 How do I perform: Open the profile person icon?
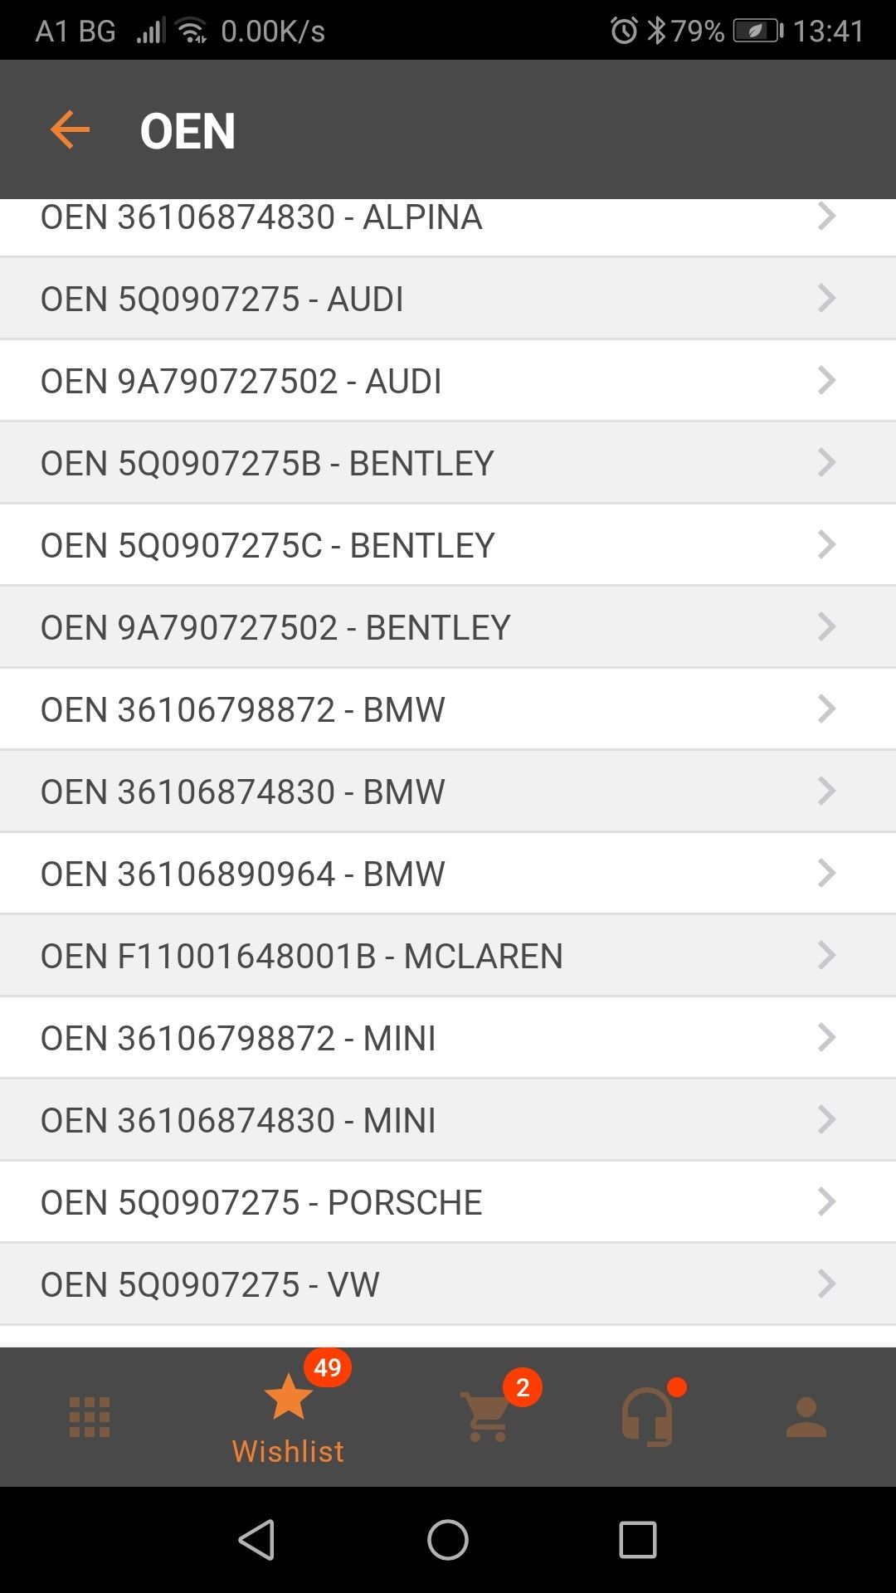[806, 1416]
